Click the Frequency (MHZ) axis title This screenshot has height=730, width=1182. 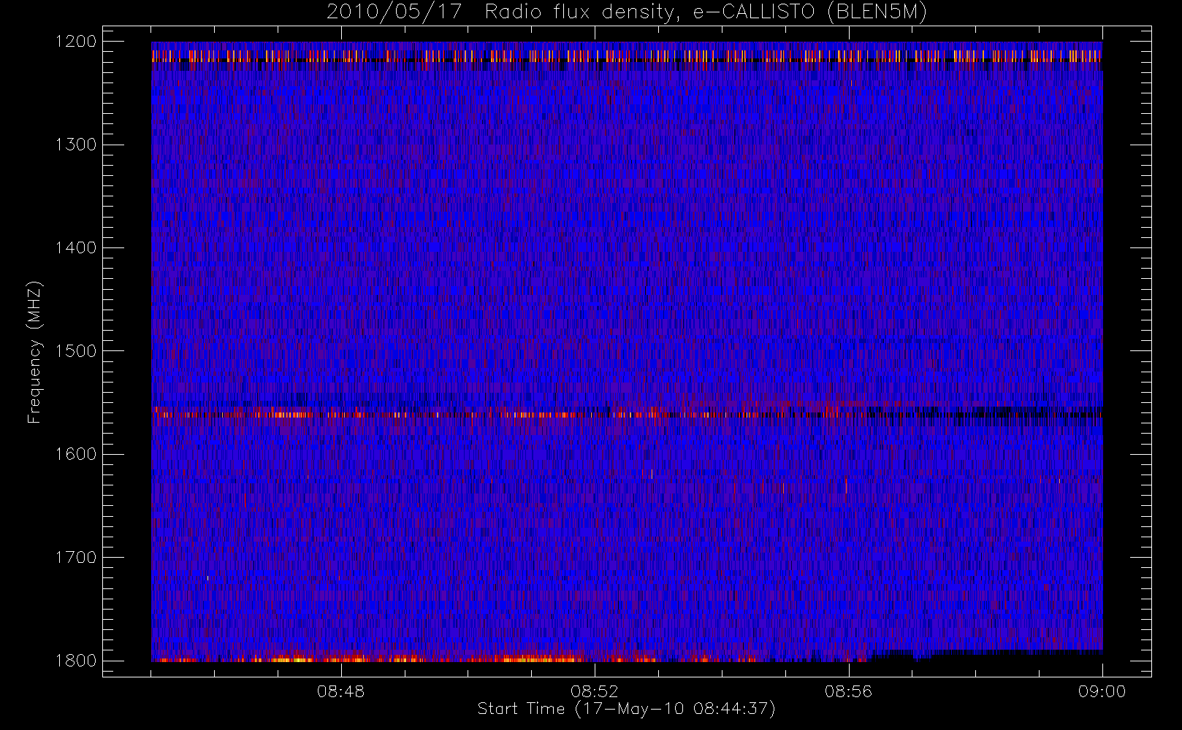pos(34,352)
